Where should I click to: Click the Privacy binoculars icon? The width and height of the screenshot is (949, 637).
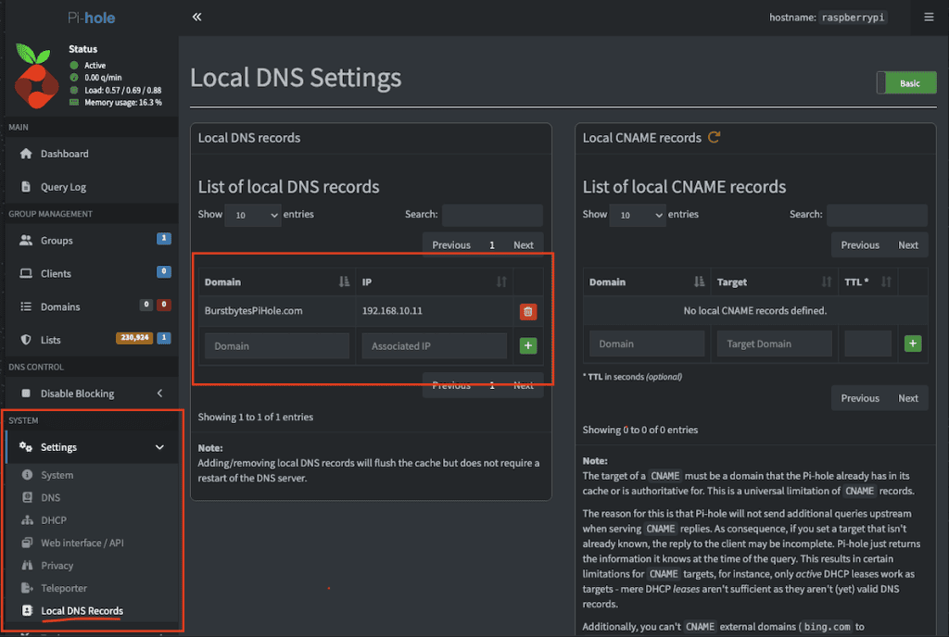(x=27, y=565)
